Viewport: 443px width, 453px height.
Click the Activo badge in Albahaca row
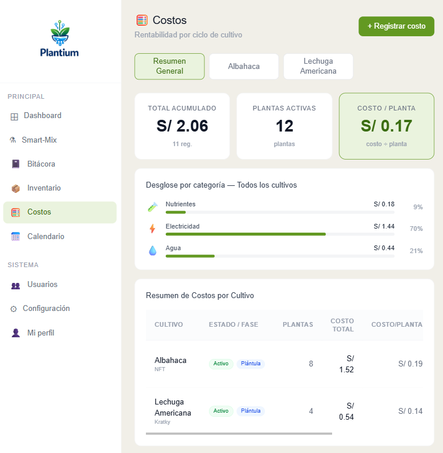pyautogui.click(x=221, y=364)
